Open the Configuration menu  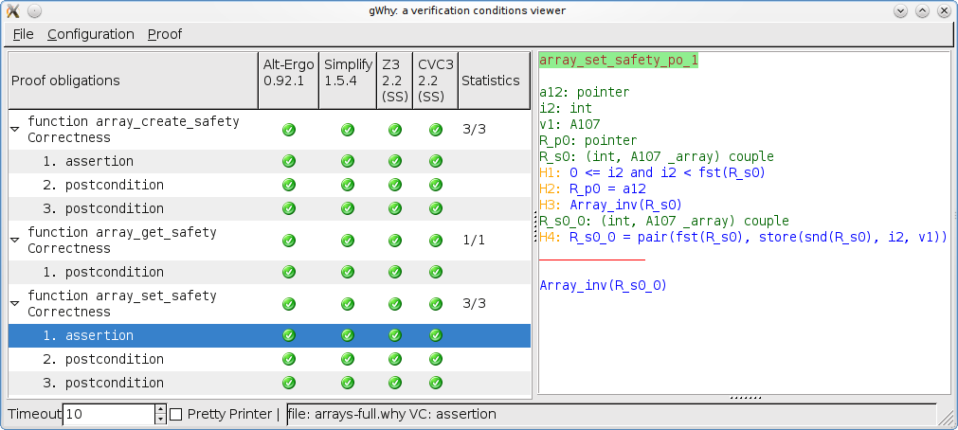[91, 34]
